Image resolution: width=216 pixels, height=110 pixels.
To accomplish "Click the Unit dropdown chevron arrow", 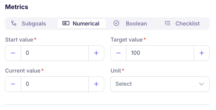I will [x=201, y=84].
